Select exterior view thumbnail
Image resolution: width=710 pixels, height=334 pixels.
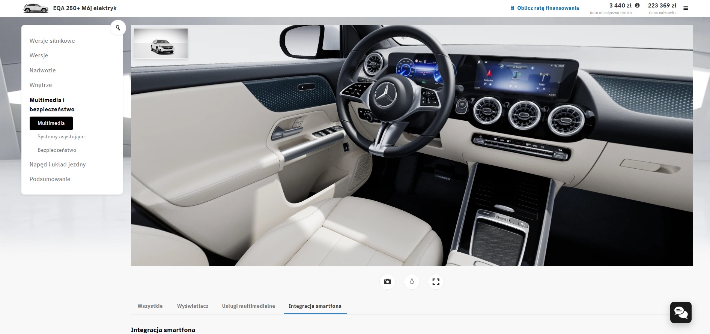click(161, 43)
